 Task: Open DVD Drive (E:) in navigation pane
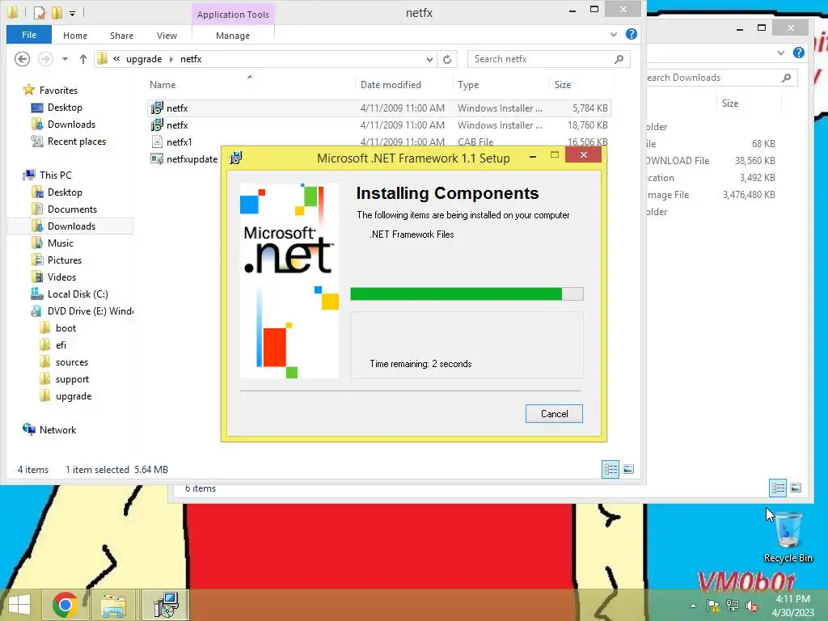90,311
